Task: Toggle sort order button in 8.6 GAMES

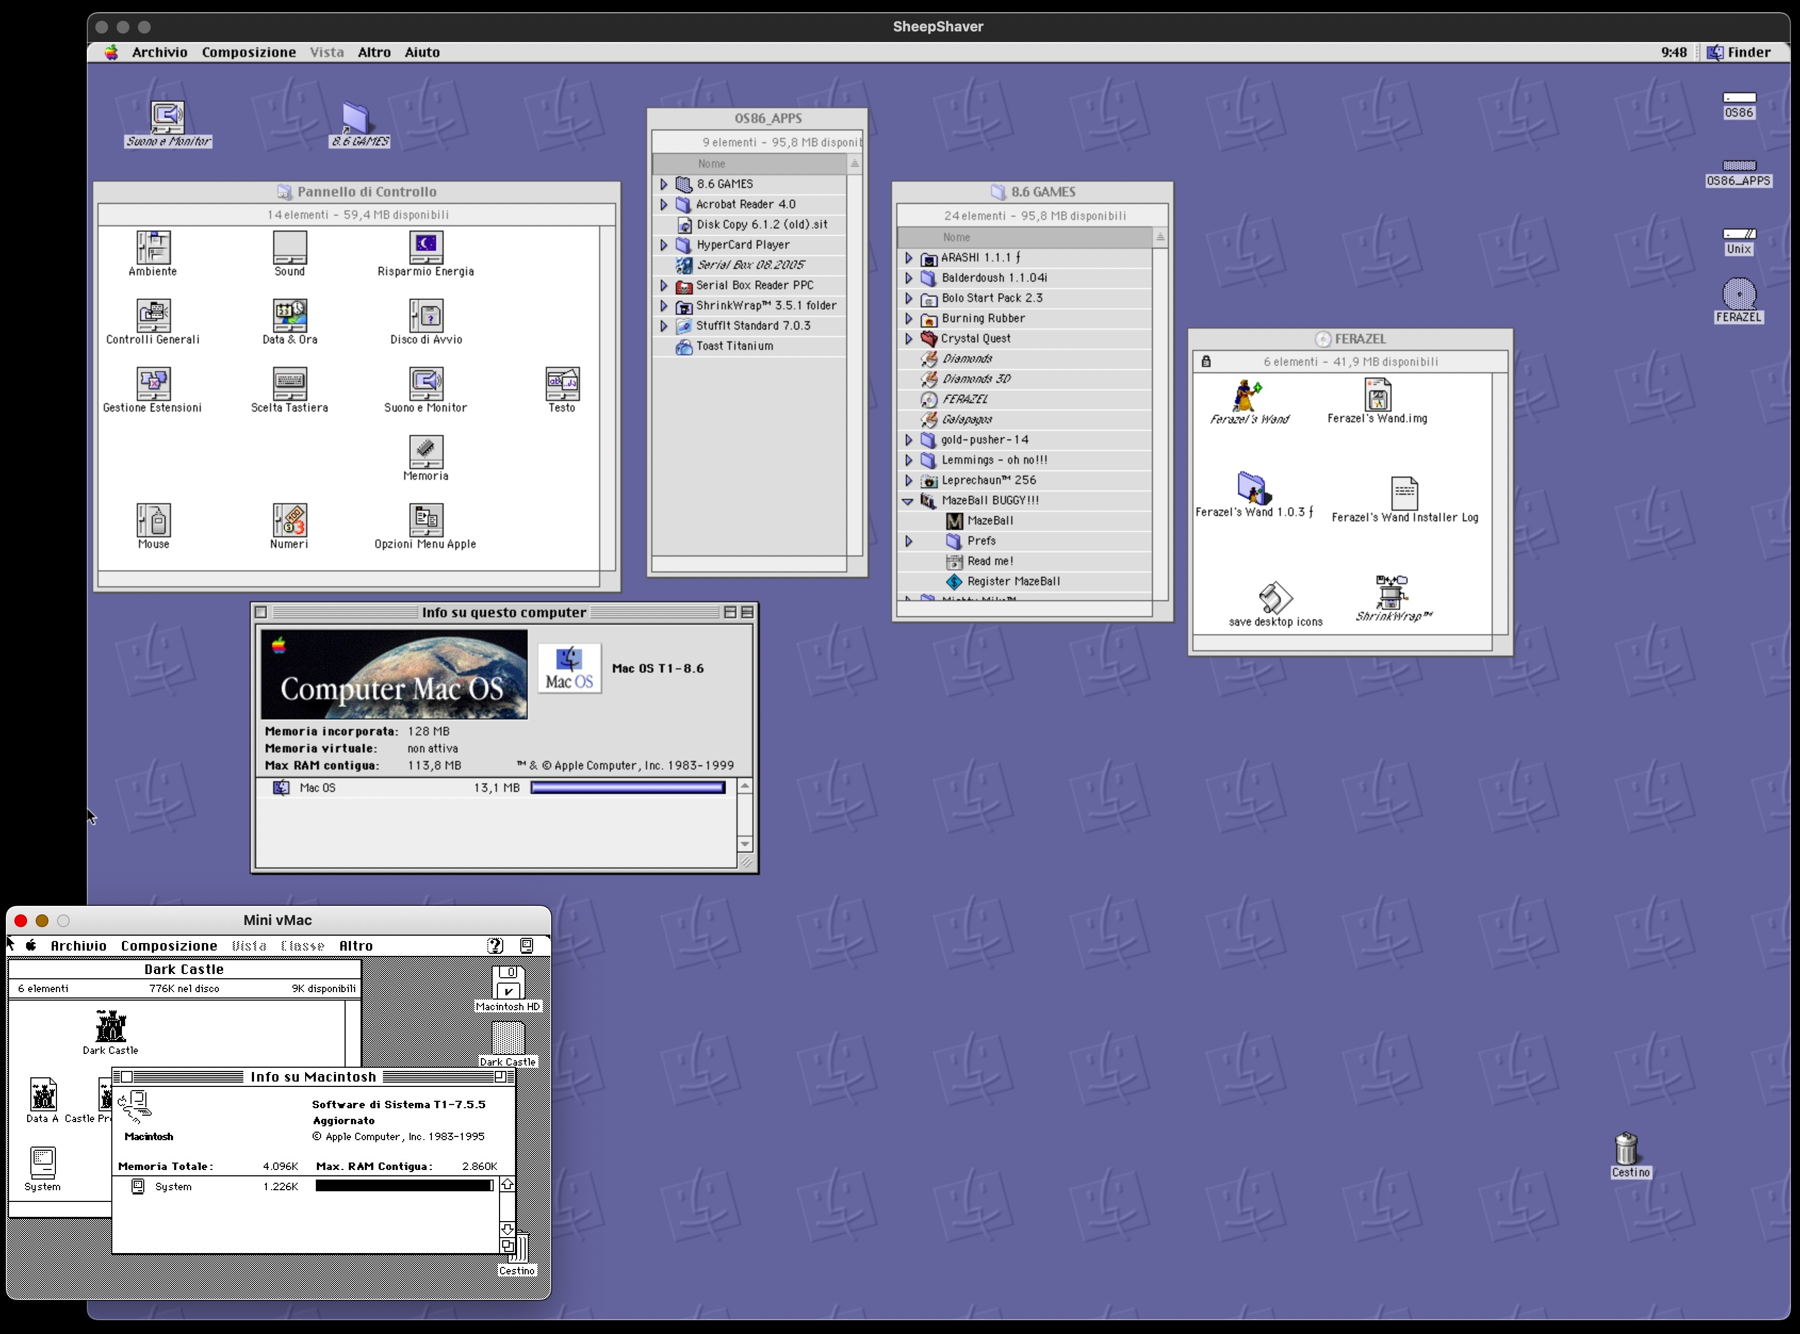Action: pyautogui.click(x=1160, y=238)
